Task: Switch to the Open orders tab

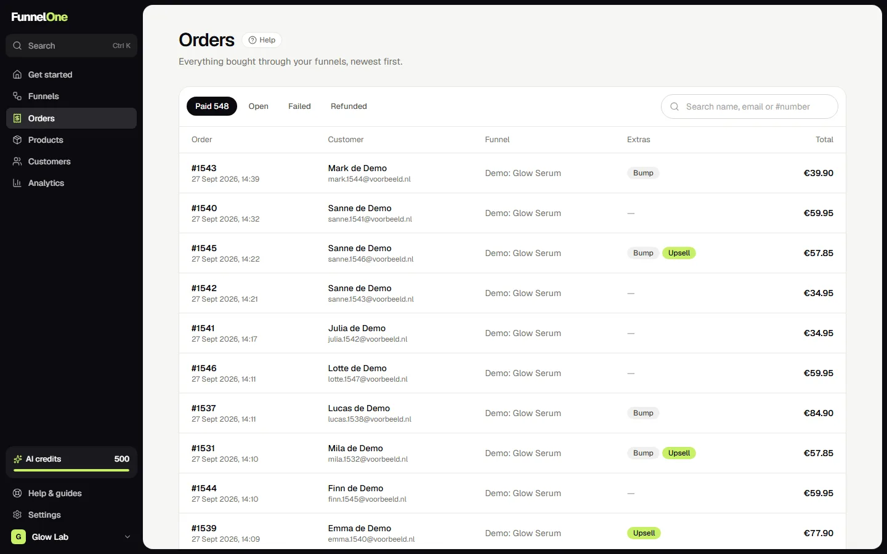Action: point(259,106)
